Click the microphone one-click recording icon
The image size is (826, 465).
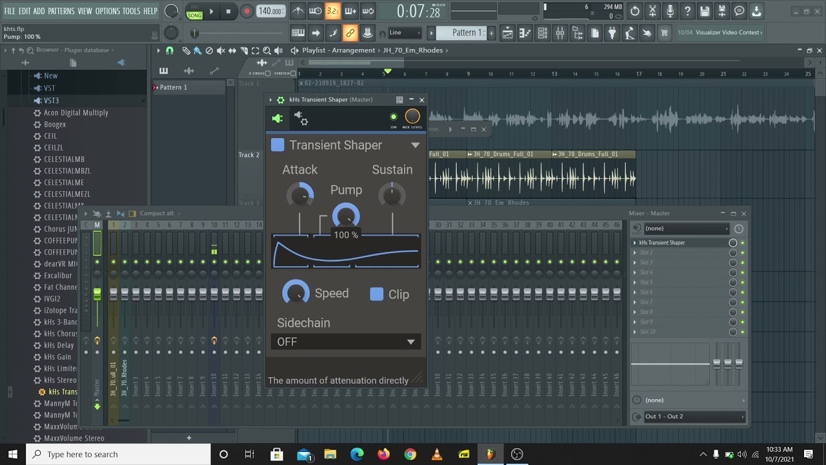(x=670, y=11)
